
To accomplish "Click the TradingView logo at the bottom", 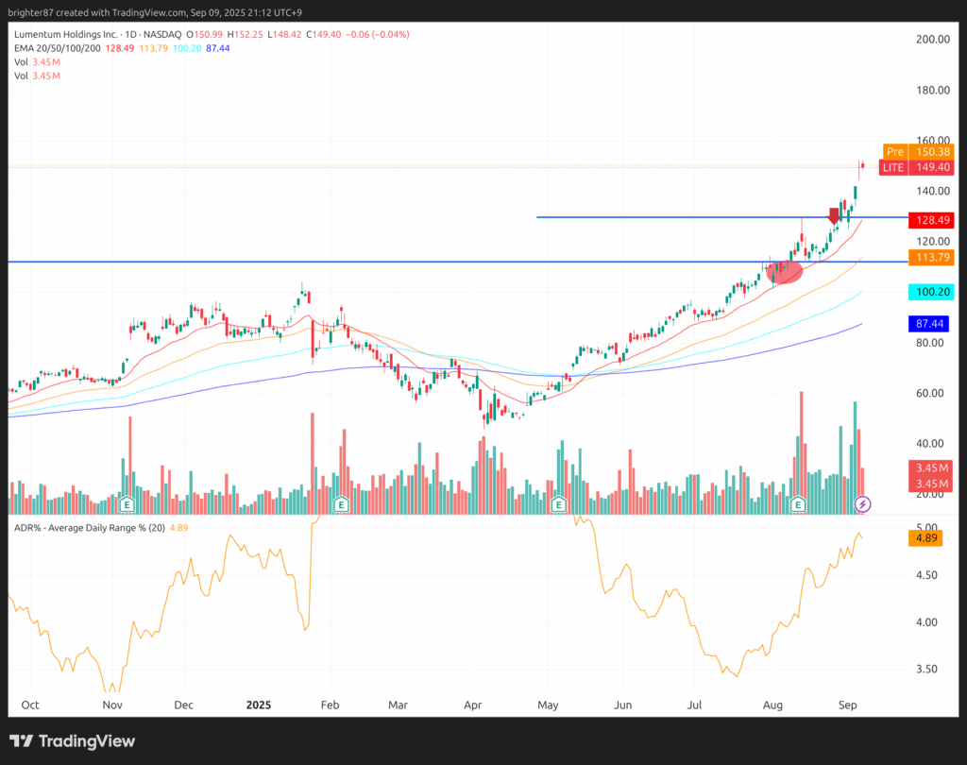I will (72, 741).
